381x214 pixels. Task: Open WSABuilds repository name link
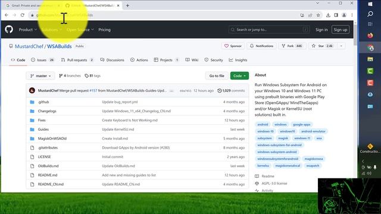(x=60, y=46)
